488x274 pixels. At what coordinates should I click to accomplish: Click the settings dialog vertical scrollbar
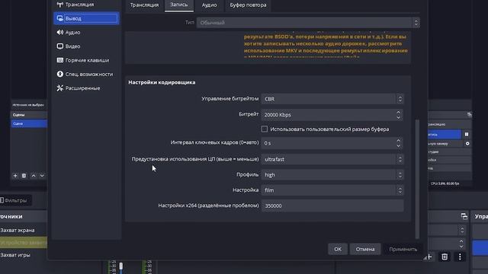coord(417,179)
